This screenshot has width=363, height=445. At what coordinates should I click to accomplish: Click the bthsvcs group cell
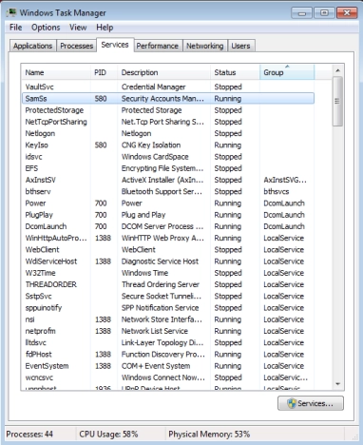(277, 191)
